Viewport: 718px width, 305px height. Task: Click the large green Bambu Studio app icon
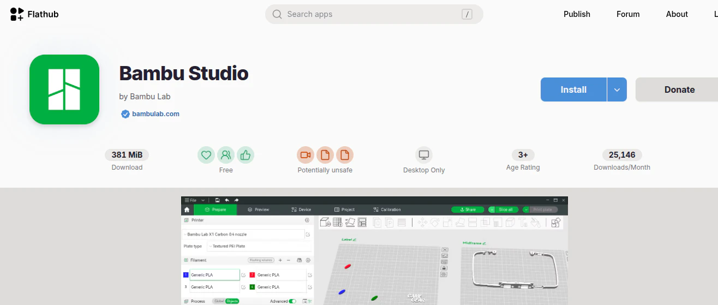[x=64, y=89]
